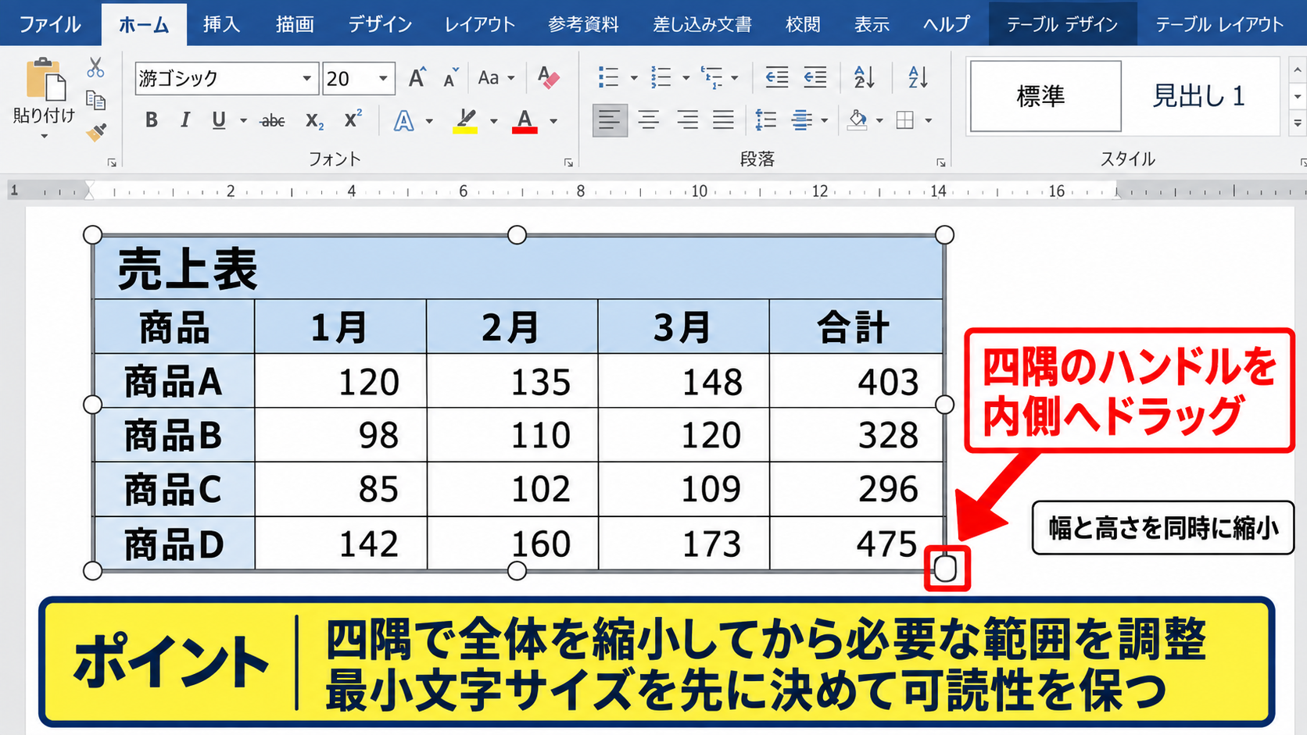Screen dimensions: 1307x735
Task: Apply strikethrough formatting
Action: click(272, 121)
